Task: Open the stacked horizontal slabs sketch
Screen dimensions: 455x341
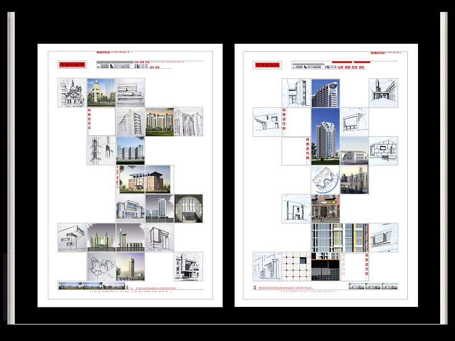Action: [130, 93]
